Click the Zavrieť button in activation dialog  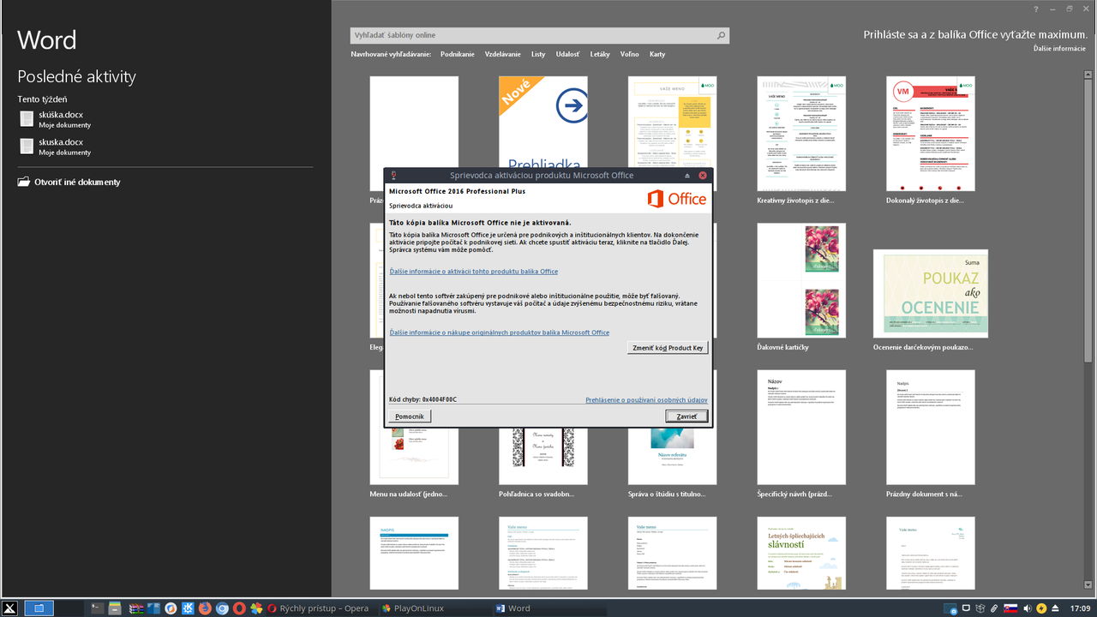click(x=686, y=416)
